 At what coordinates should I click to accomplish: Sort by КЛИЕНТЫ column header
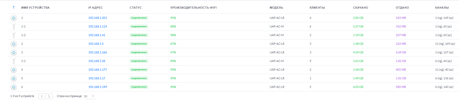point(317,8)
